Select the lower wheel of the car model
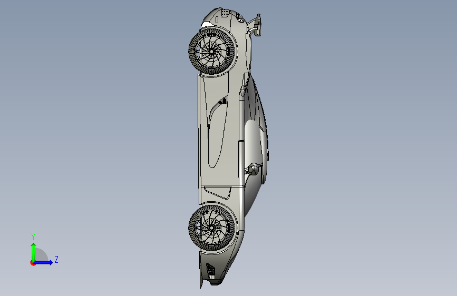The image size is (457, 296). (x=211, y=228)
